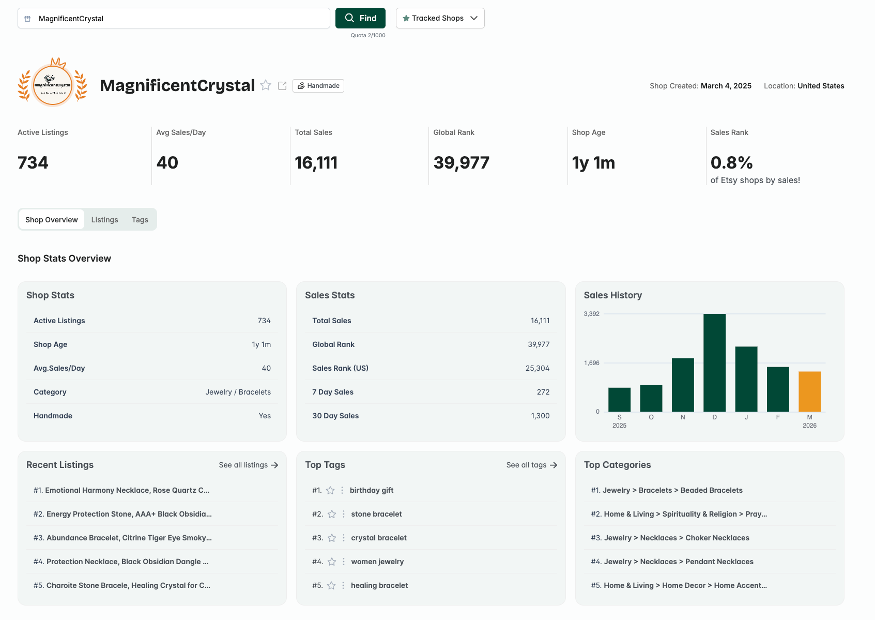Click the Handmade badge
This screenshot has height=620, width=875.
(318, 86)
